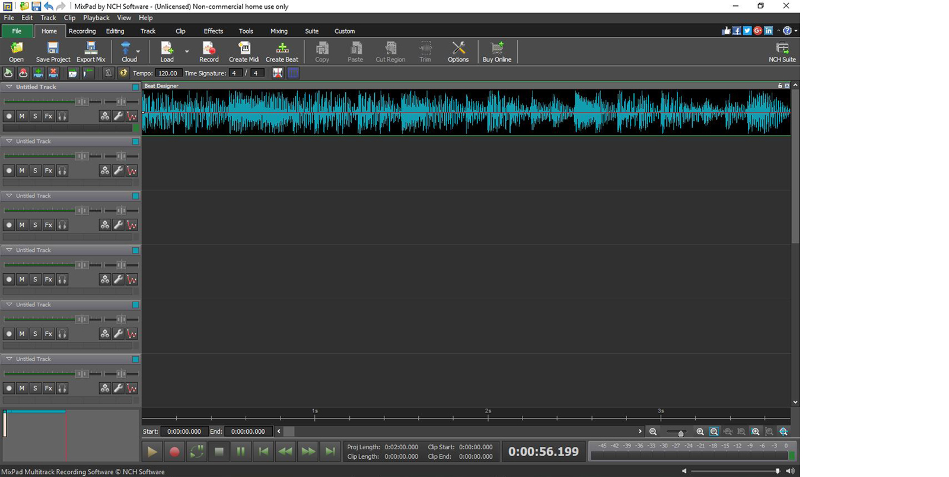The image size is (949, 477).
Task: Click the Record toolbar icon
Action: point(209,52)
